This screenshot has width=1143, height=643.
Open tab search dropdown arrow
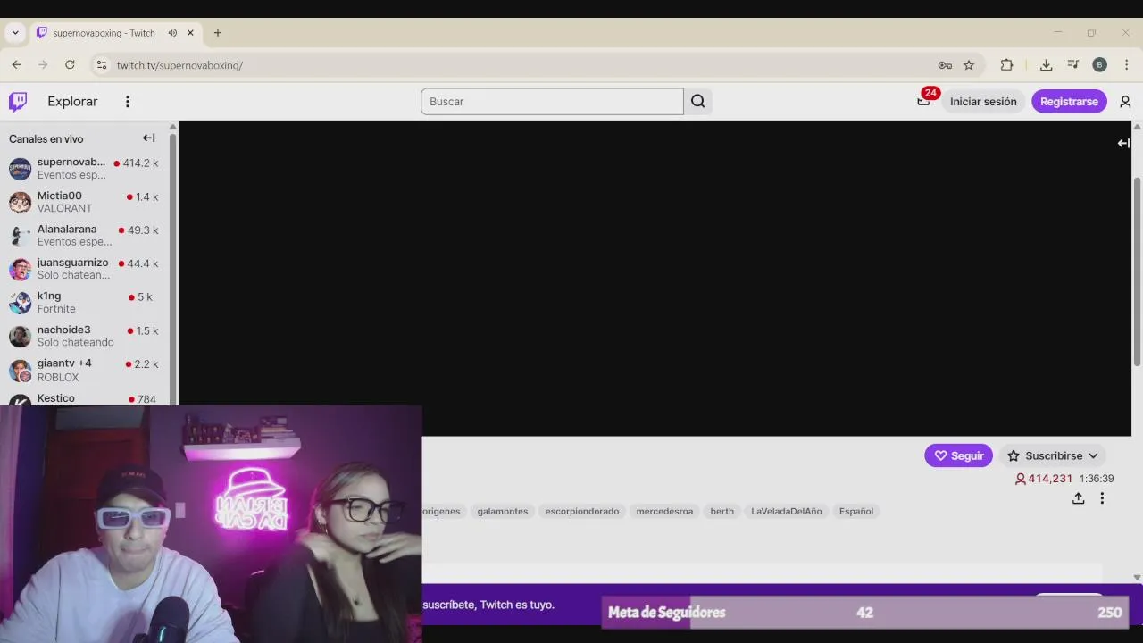tap(15, 33)
